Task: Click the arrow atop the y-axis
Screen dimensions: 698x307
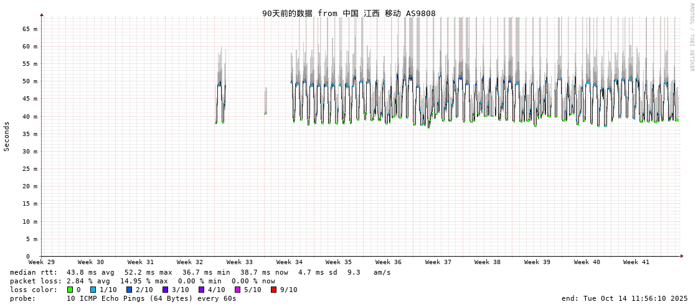Action: pos(42,14)
